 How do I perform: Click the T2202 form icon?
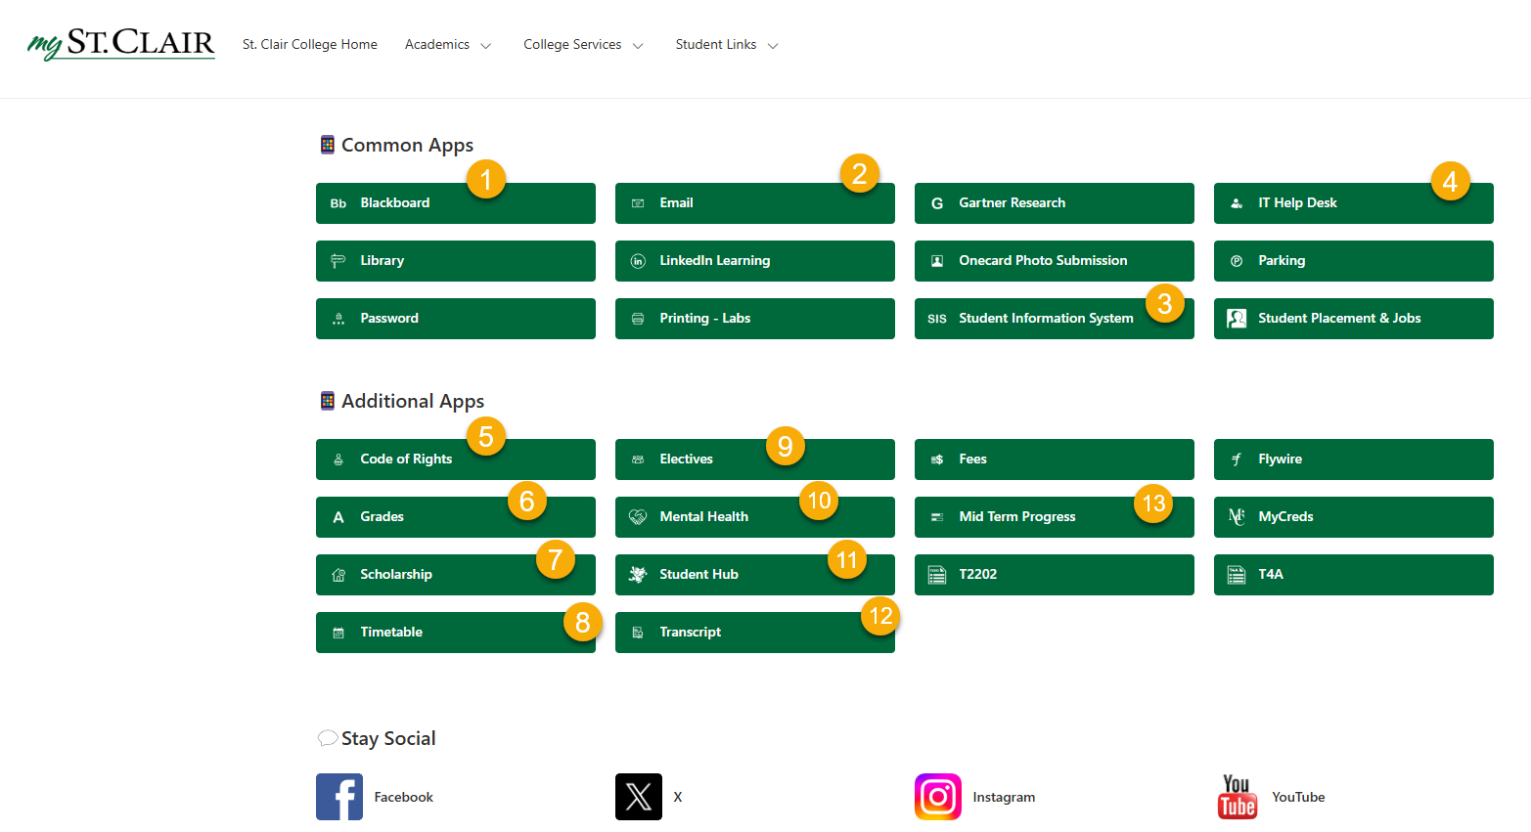(937, 575)
